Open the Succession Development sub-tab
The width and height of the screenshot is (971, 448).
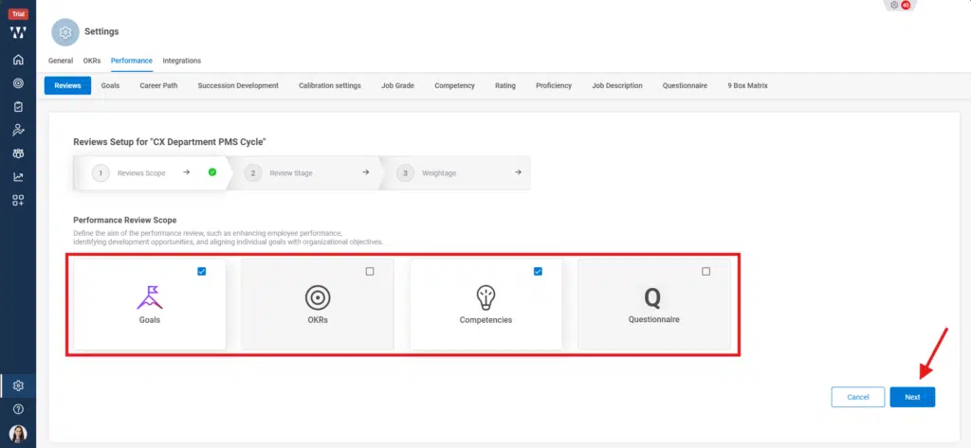pyautogui.click(x=238, y=85)
